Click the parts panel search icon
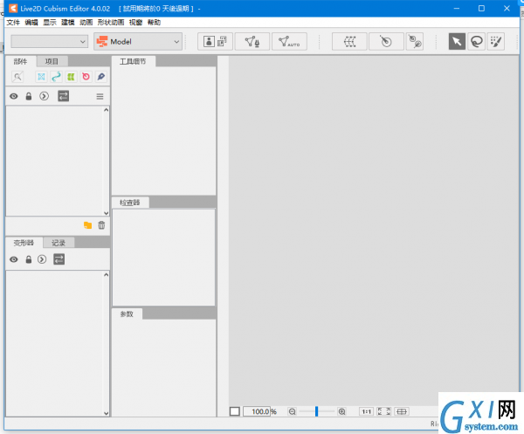This screenshot has height=434, width=524. coord(17,77)
